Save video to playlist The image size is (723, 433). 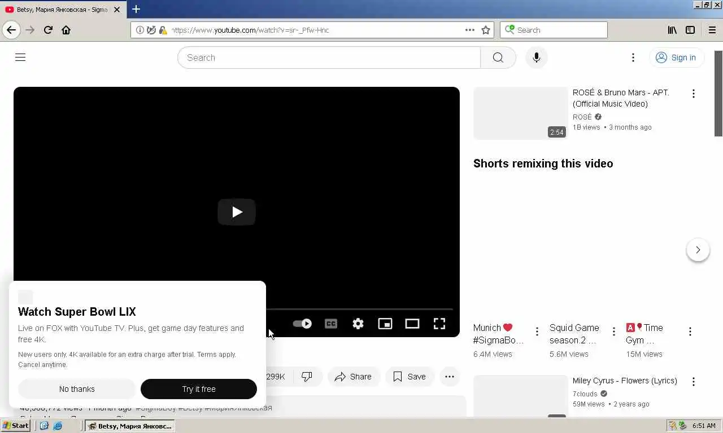click(410, 377)
